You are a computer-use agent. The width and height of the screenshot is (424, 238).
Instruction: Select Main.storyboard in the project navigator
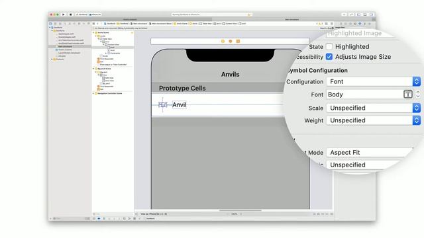(x=65, y=46)
